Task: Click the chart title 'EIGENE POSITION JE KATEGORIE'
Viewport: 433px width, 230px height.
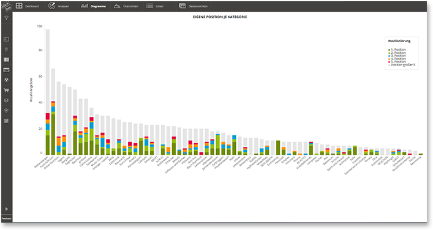Action: click(x=220, y=17)
